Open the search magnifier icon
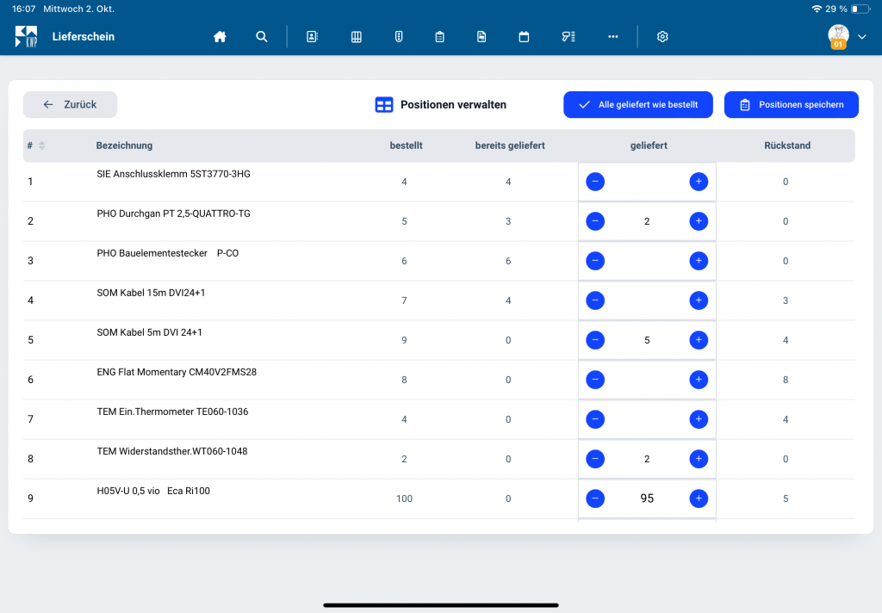 tap(262, 36)
